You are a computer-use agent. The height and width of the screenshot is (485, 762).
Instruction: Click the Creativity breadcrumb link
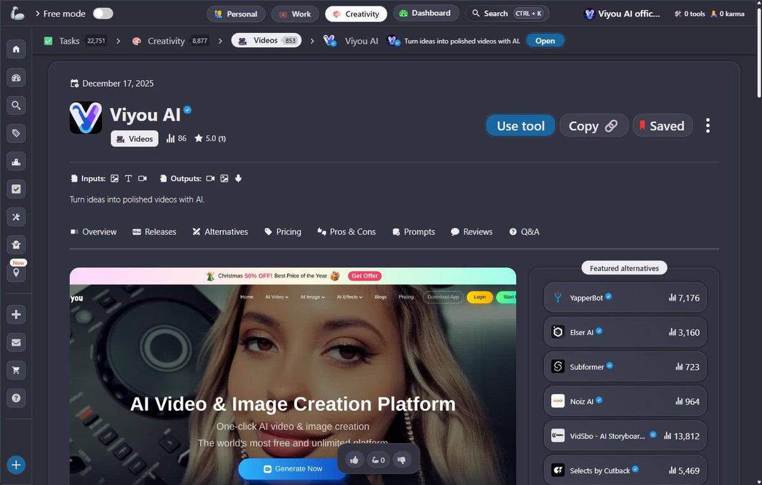tap(166, 41)
